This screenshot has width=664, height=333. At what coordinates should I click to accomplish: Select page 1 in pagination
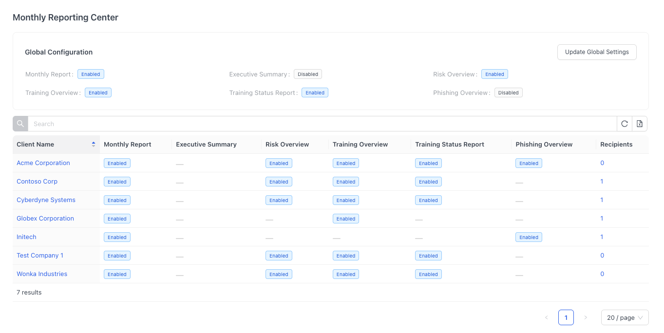[566, 317]
